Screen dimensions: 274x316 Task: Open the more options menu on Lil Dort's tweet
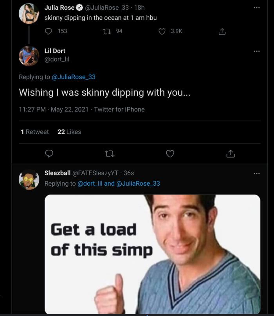pos(257,51)
